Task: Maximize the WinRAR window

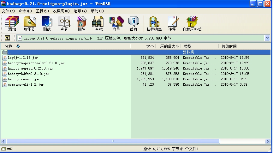Action: 260,4
